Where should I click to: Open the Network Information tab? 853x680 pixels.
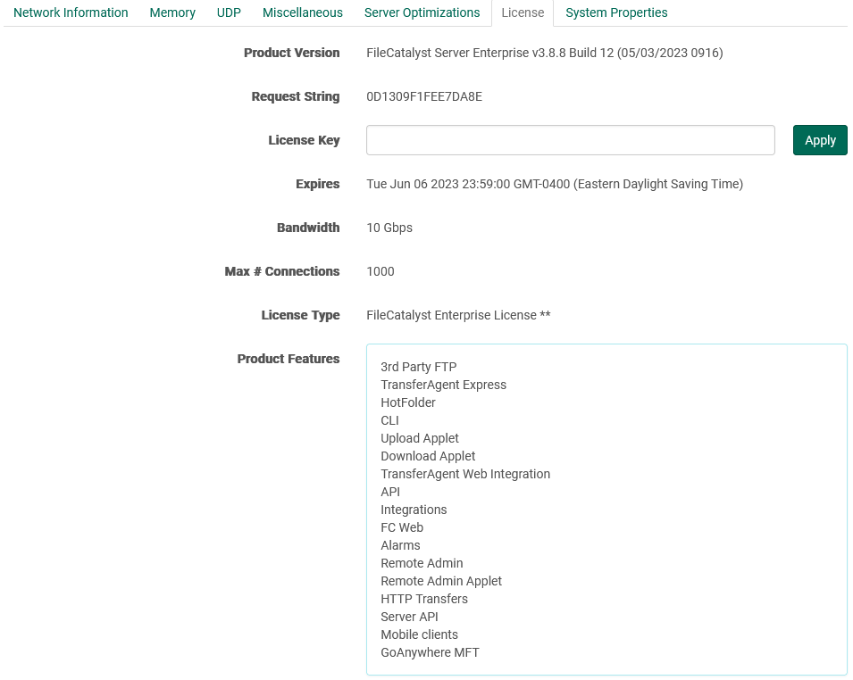pyautogui.click(x=71, y=12)
